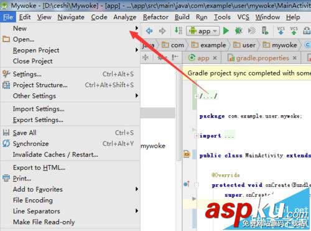311x231 pixels.
Task: Choose Export to HTML... entry
Action: click(70, 167)
